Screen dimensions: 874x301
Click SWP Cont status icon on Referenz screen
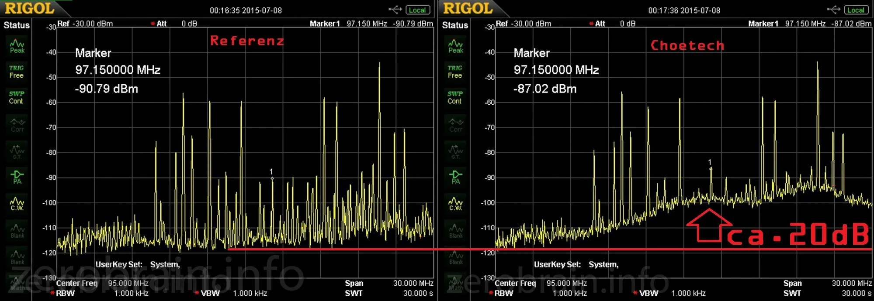(x=17, y=97)
